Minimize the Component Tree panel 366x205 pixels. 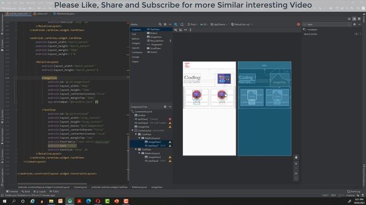click(x=170, y=106)
